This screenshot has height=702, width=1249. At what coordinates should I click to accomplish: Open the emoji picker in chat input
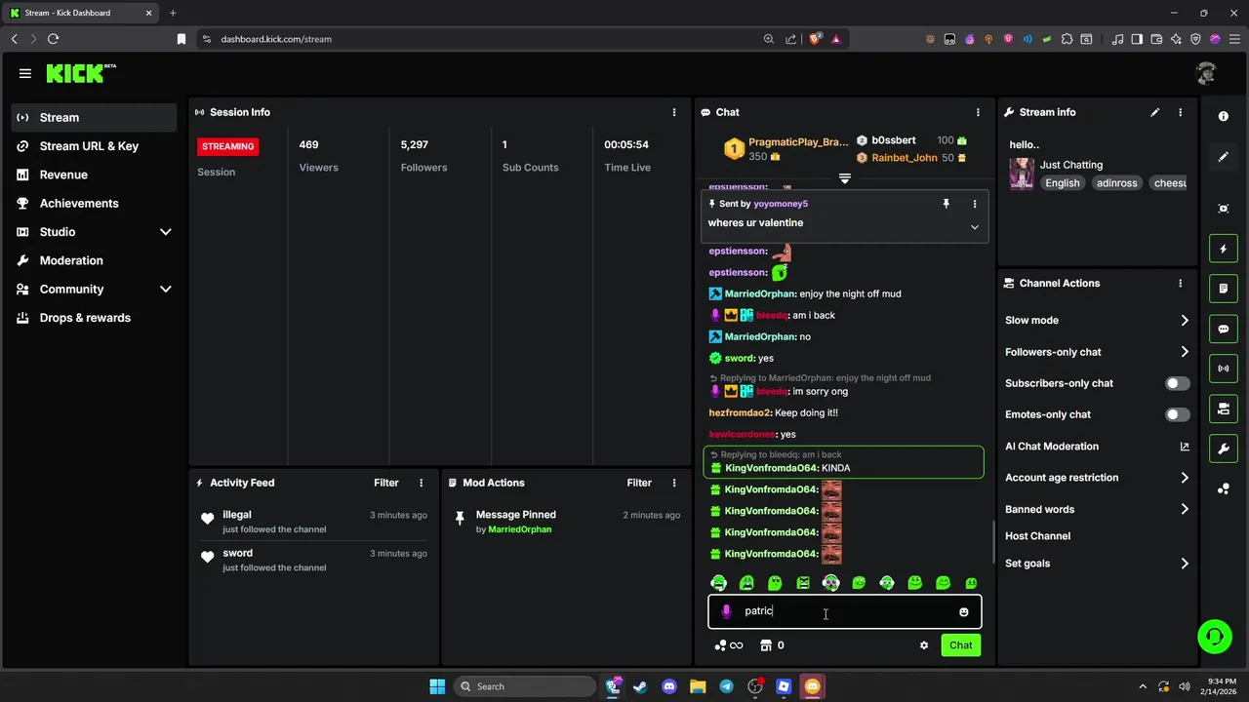point(963,612)
